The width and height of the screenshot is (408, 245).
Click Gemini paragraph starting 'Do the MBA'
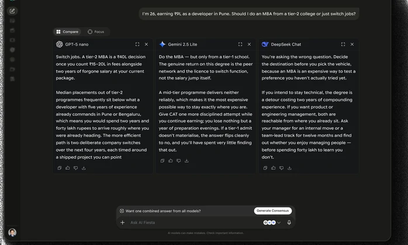tap(206, 68)
